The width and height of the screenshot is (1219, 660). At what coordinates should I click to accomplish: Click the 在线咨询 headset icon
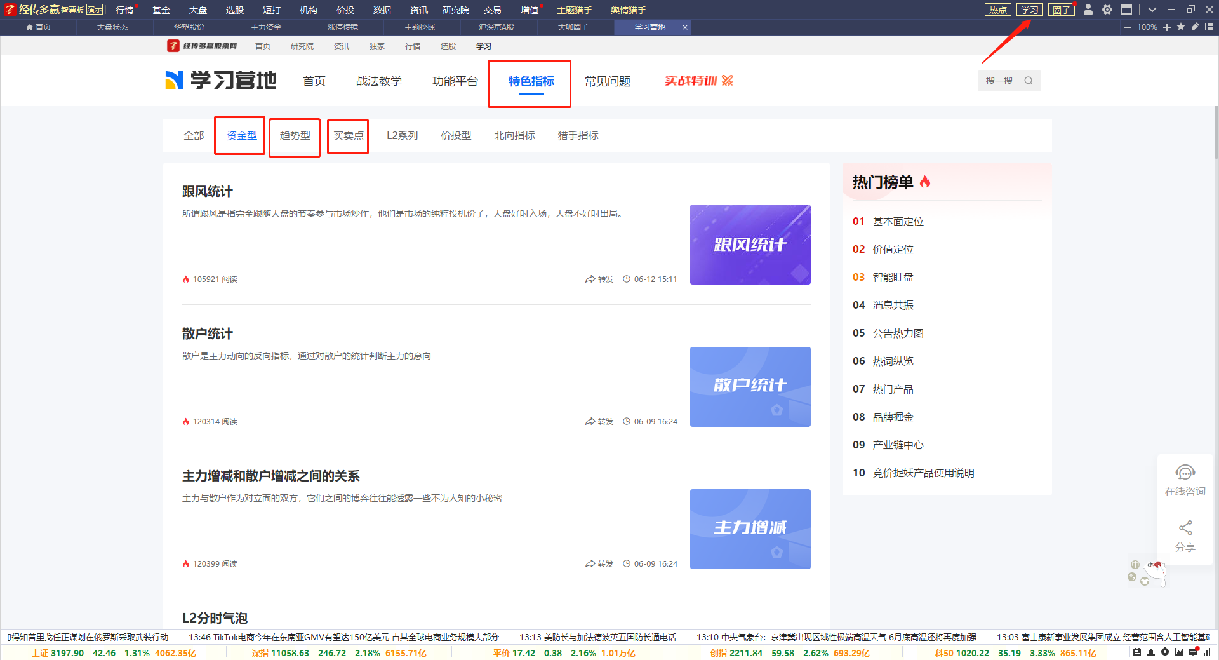point(1185,473)
